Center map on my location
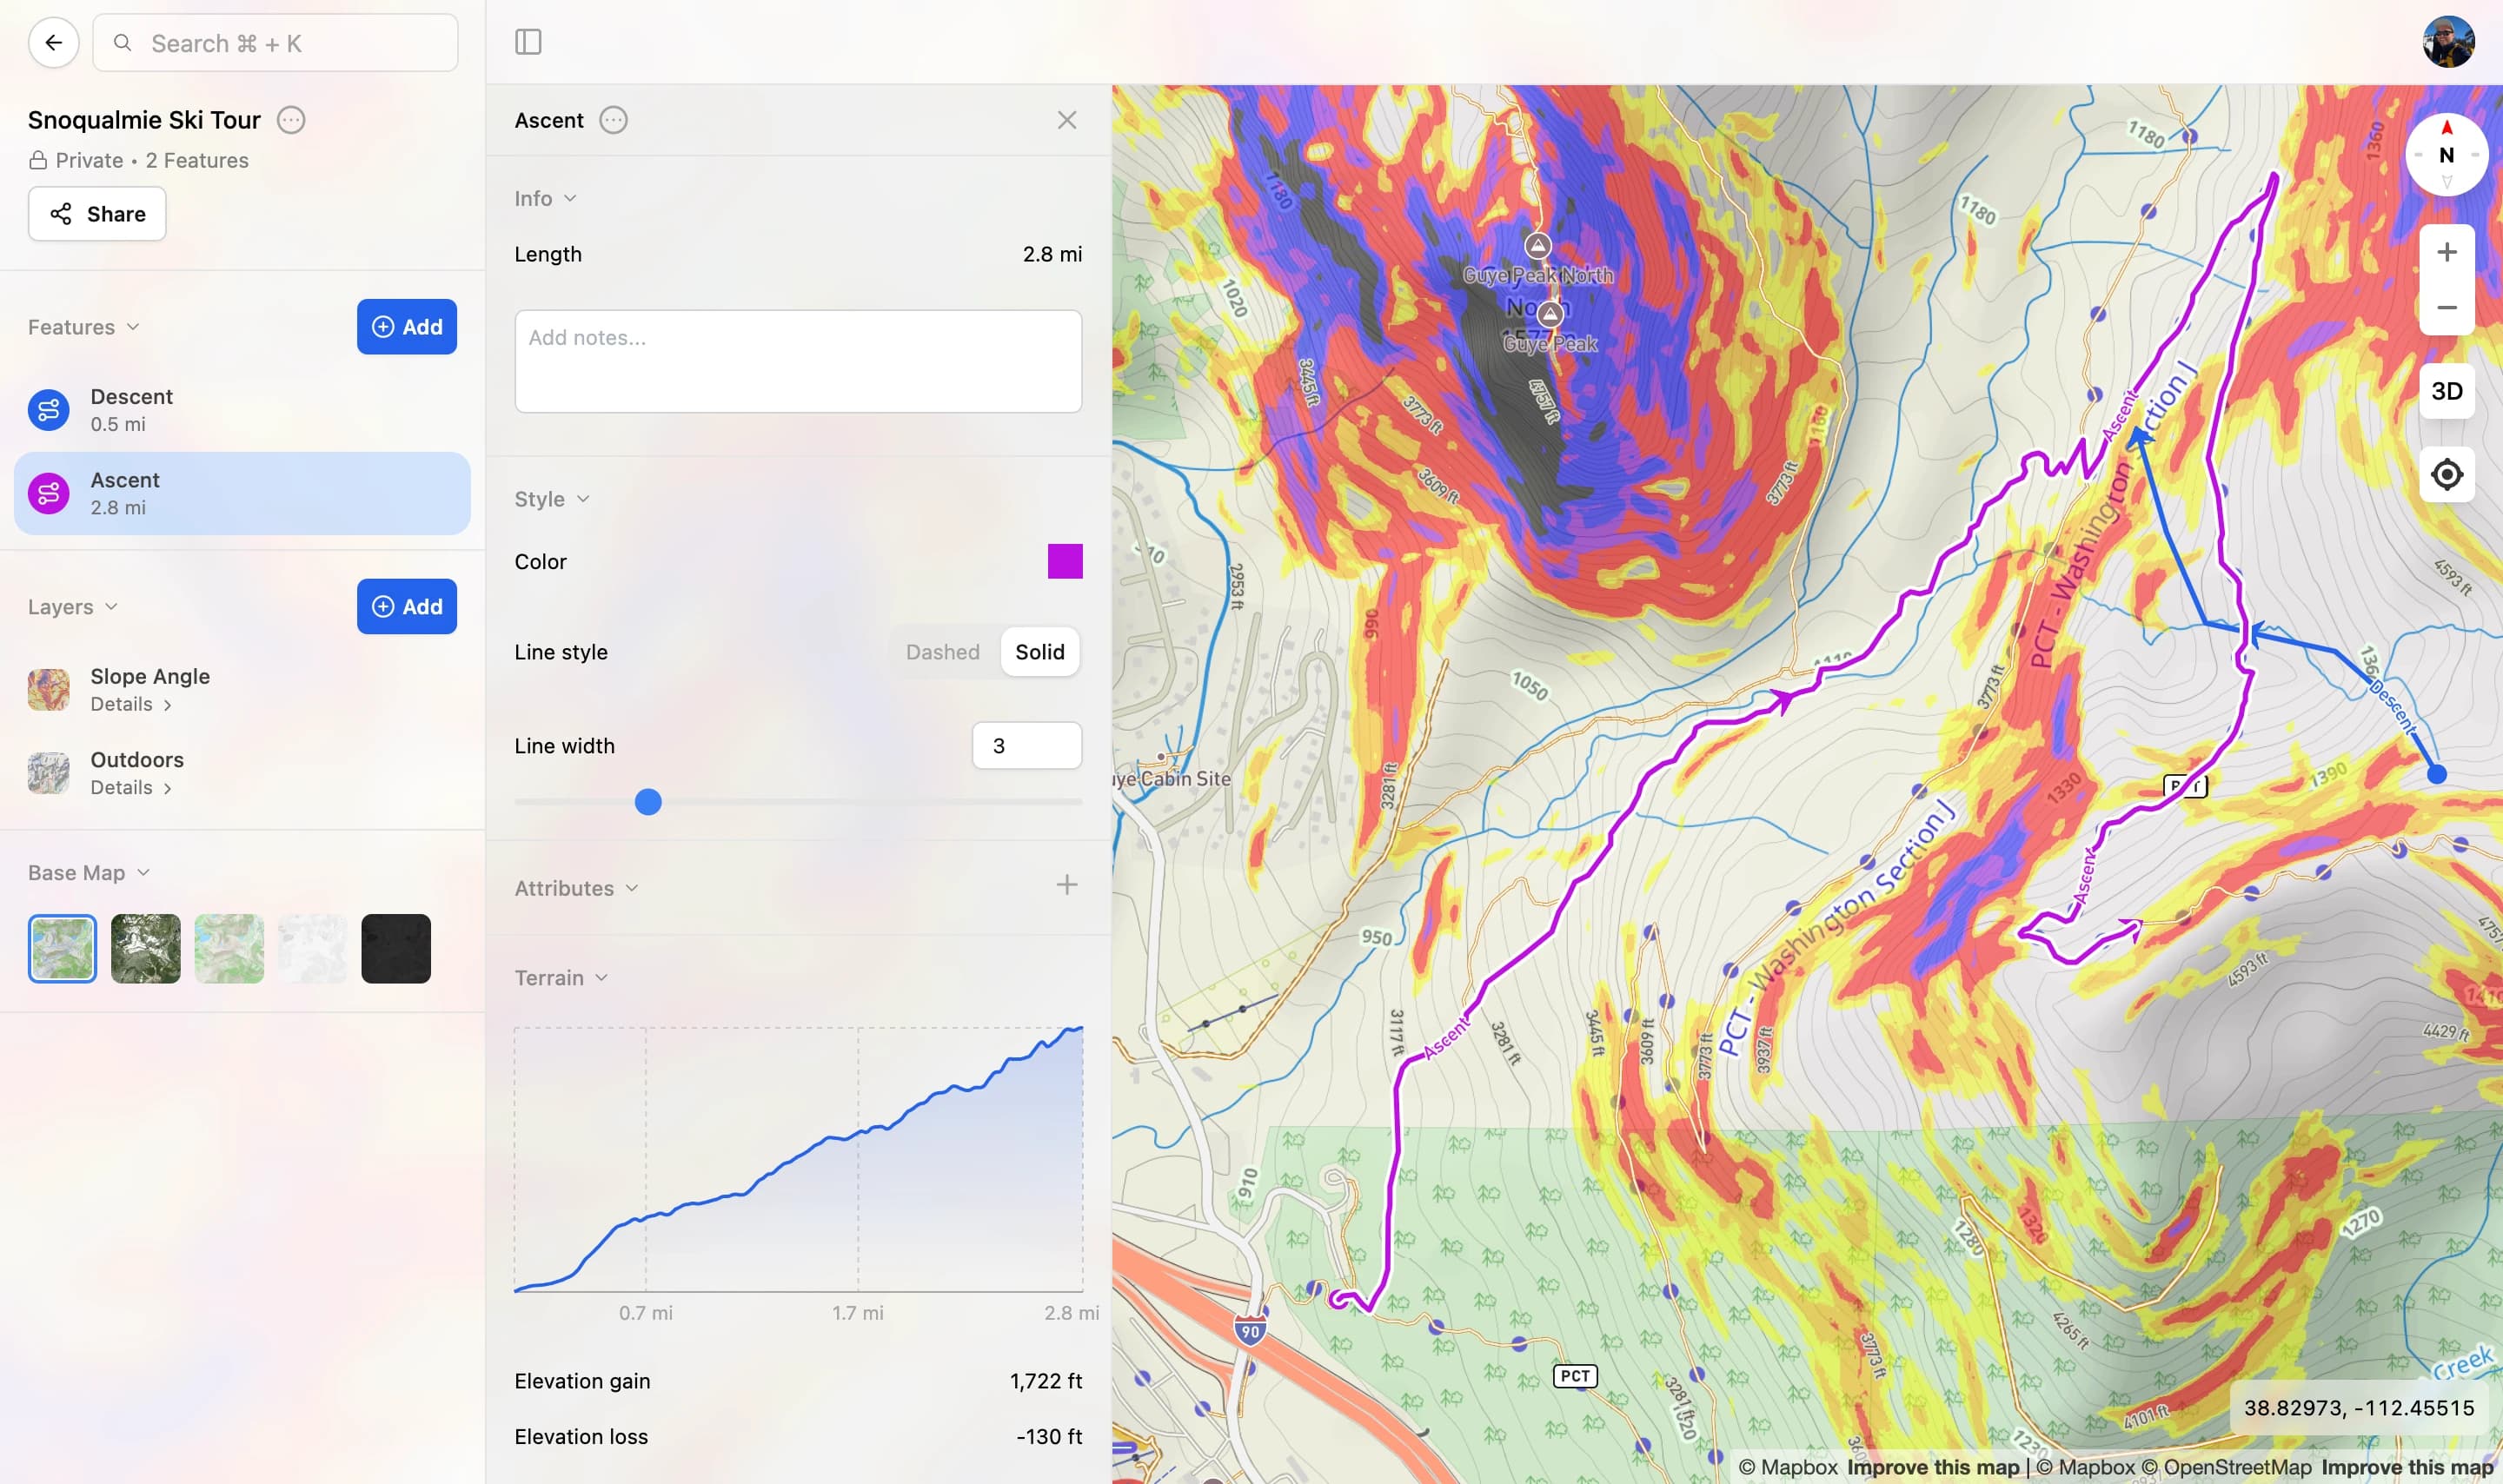The height and width of the screenshot is (1484, 2503). [x=2446, y=474]
